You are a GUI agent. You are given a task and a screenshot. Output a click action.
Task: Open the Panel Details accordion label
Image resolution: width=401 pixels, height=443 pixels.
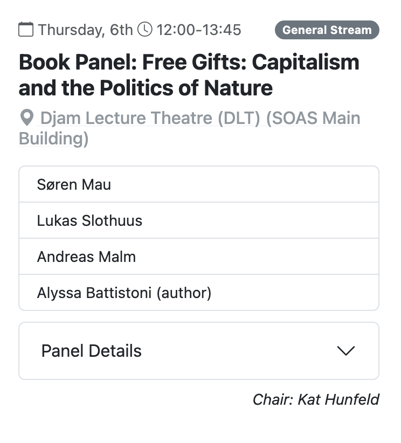[x=92, y=351]
